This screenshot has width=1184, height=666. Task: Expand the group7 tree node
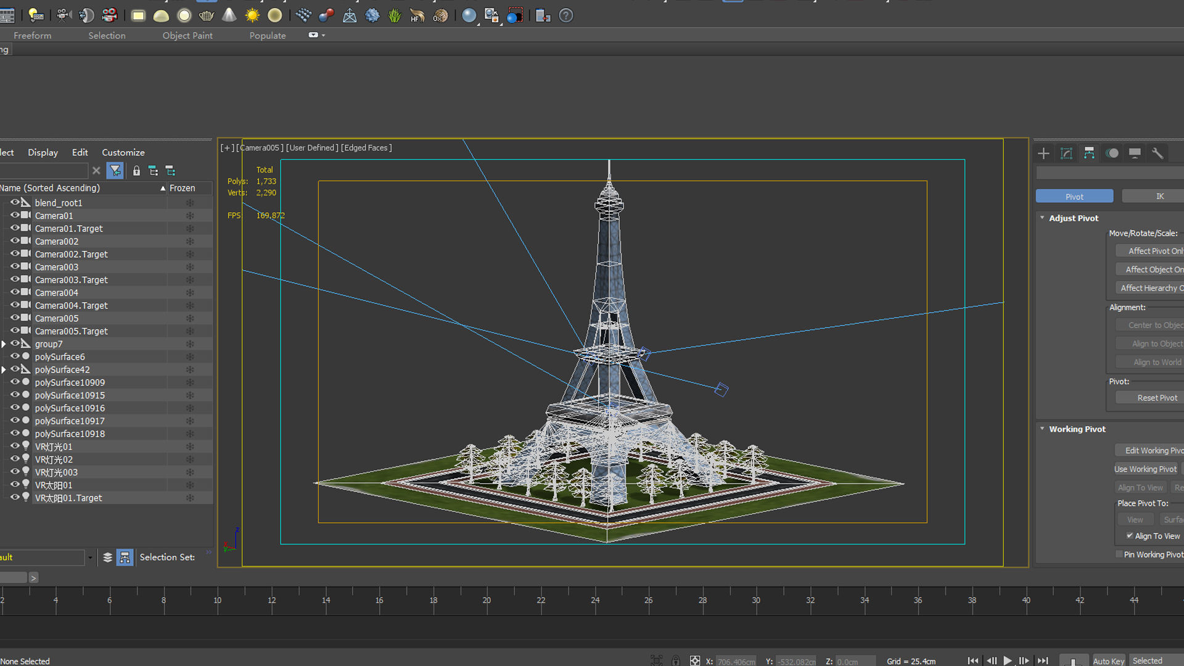coord(4,344)
